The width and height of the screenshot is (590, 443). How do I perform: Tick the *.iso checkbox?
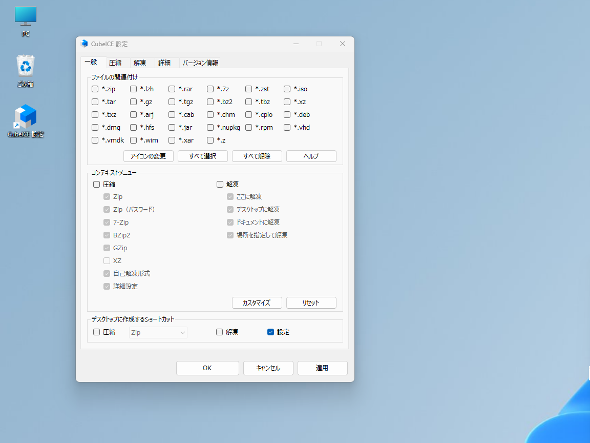(x=287, y=89)
